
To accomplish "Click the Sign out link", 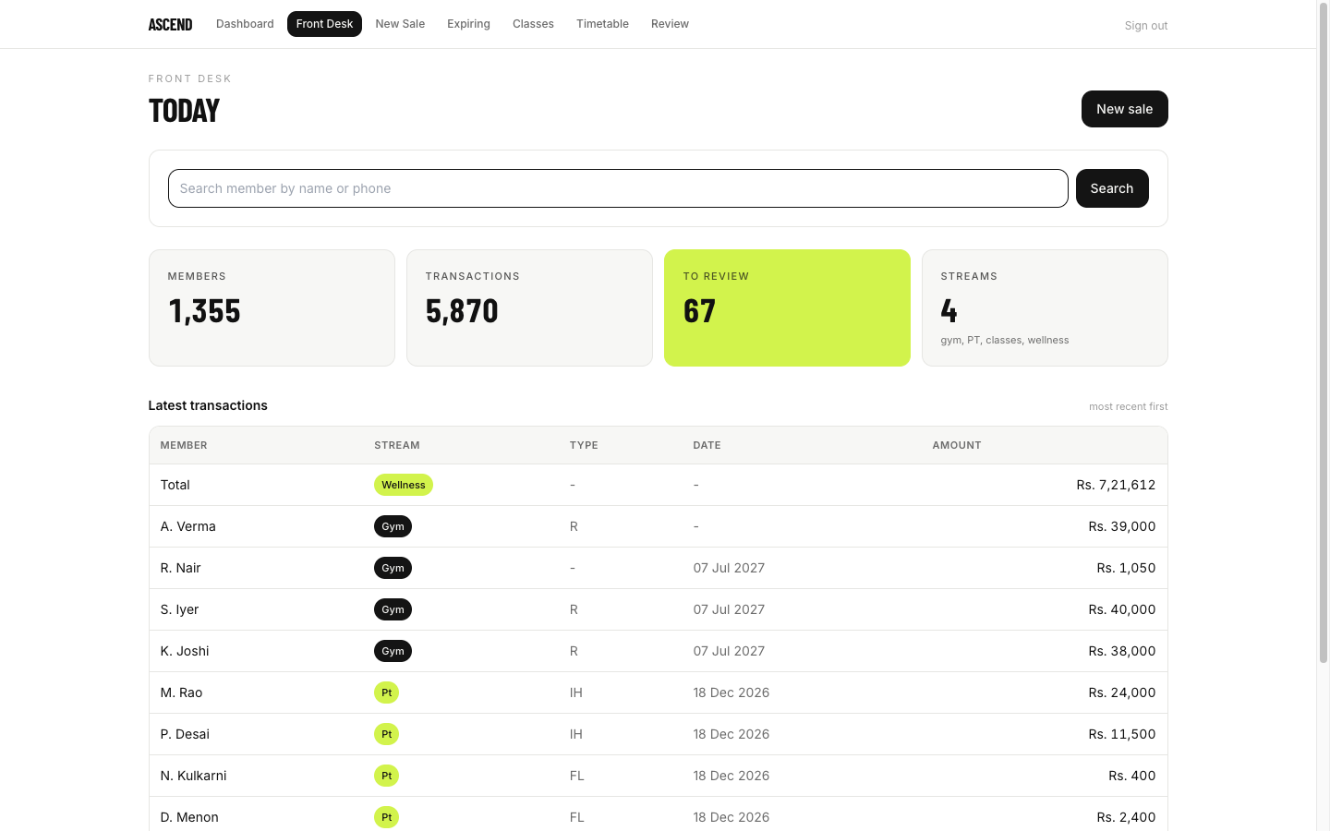I will click(1145, 26).
